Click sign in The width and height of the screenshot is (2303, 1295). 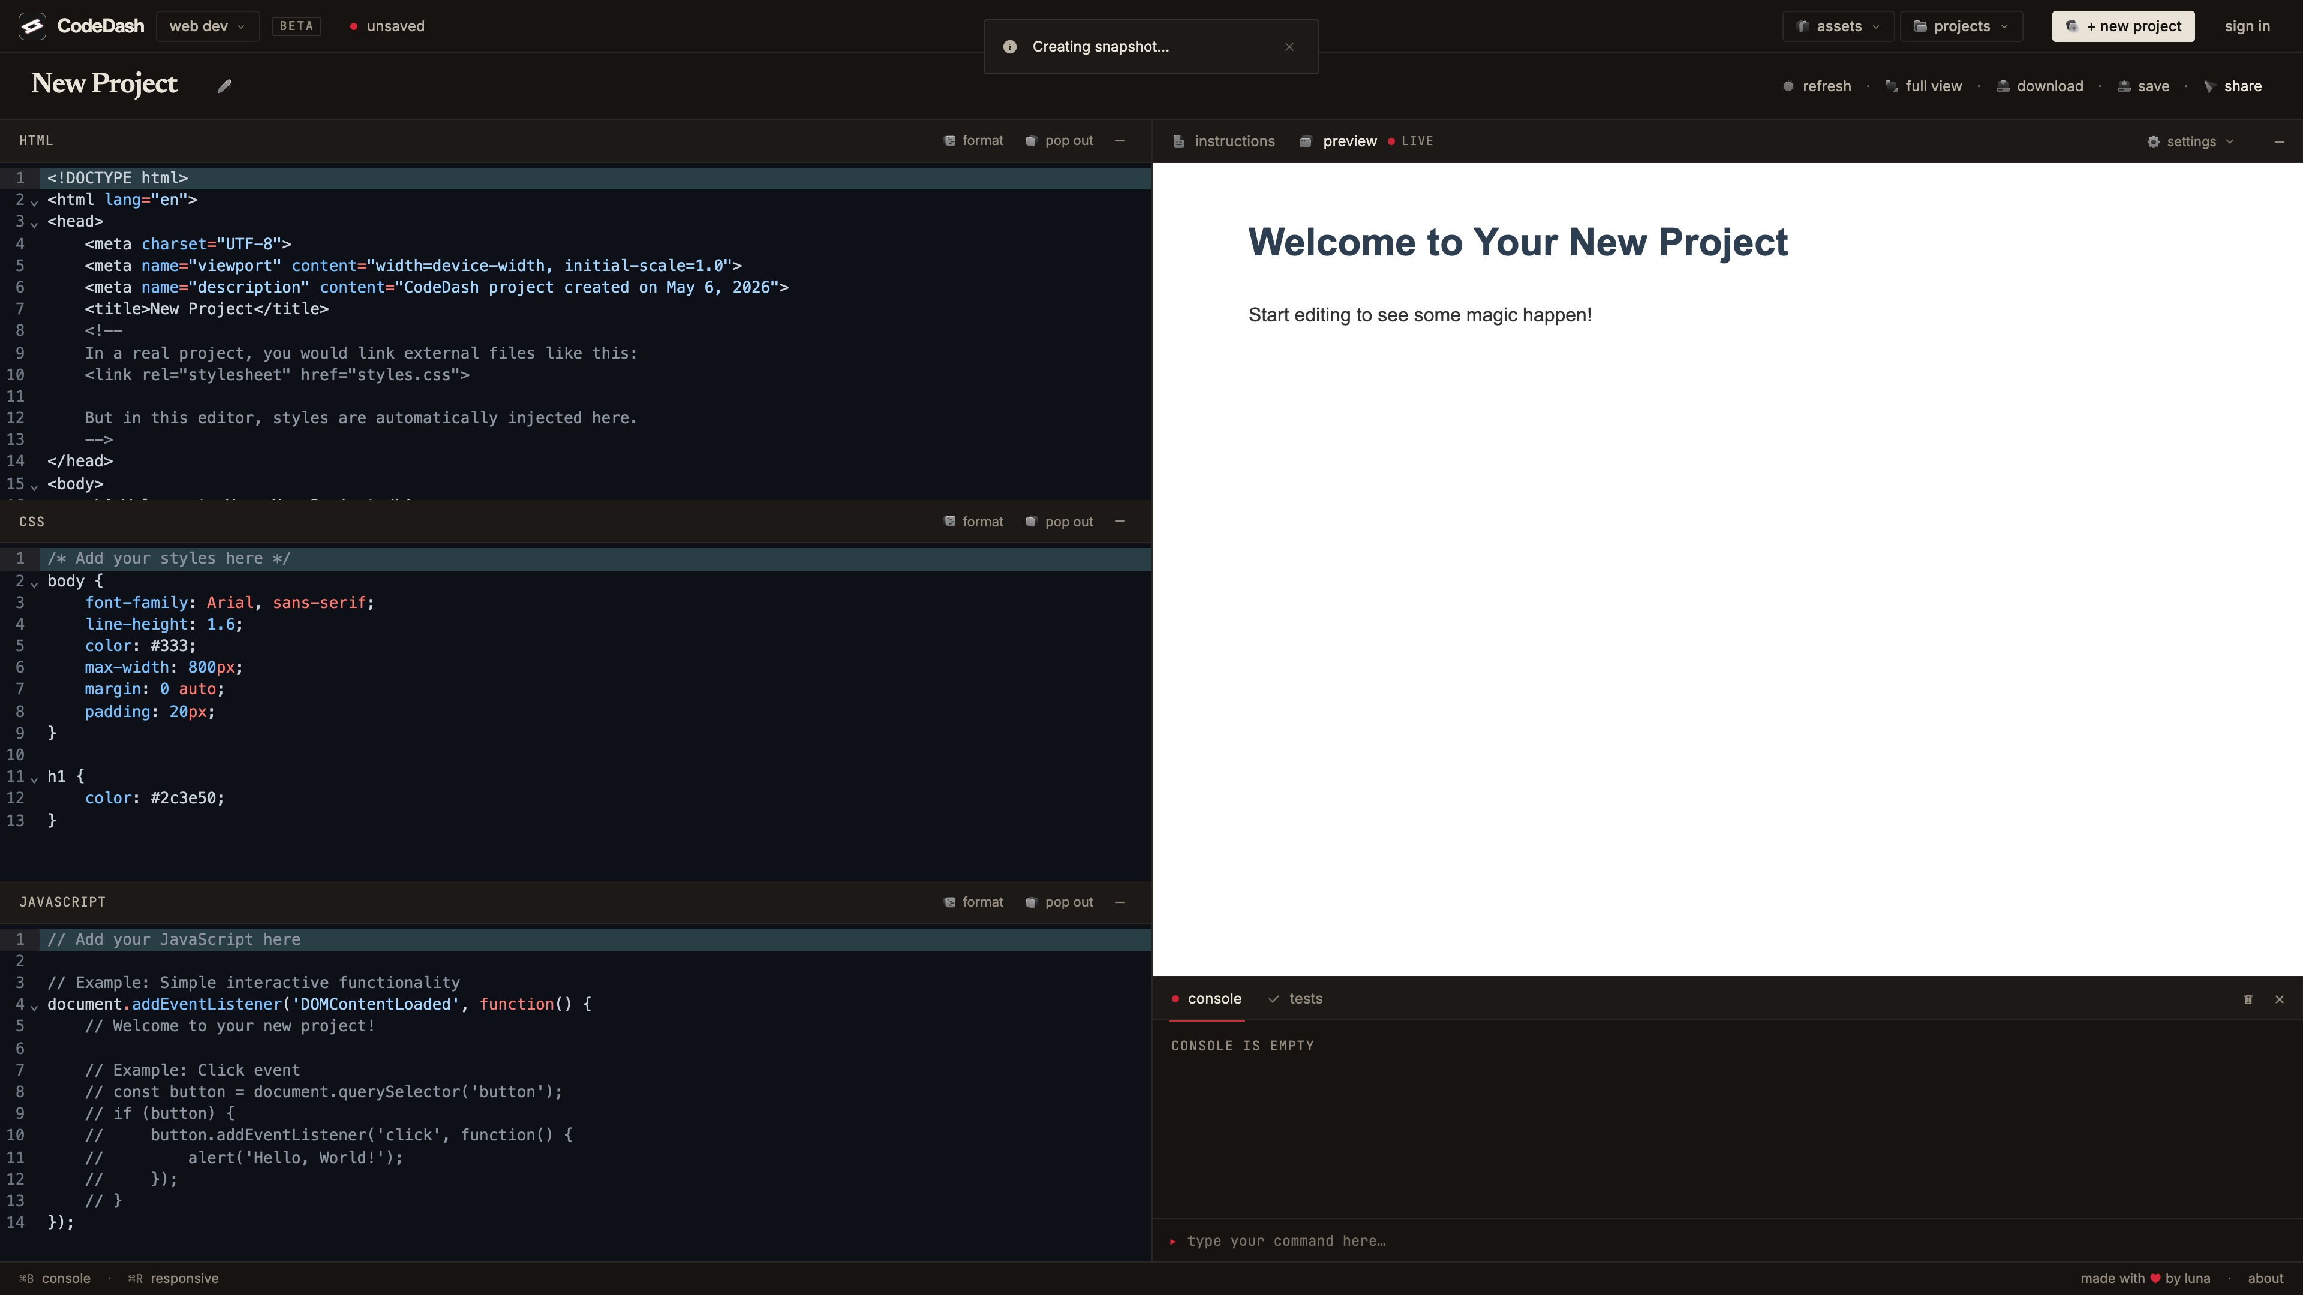pyautogui.click(x=2247, y=26)
